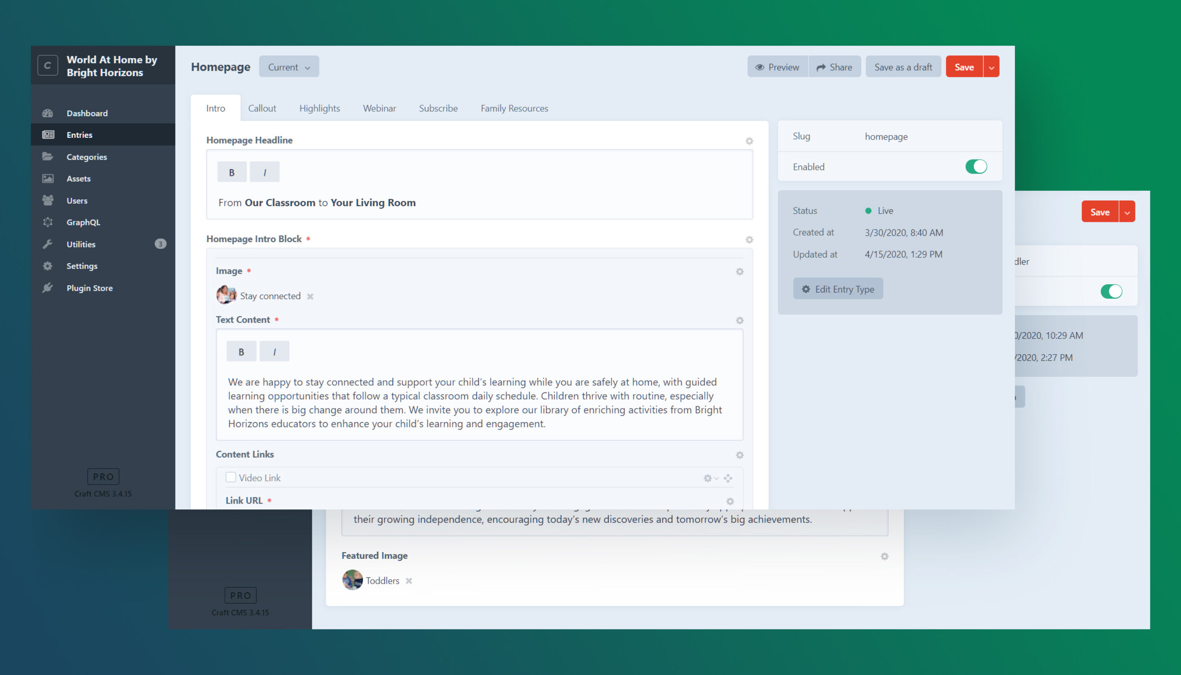Toggle the Enabled switch for Homepage
1181x675 pixels.
point(976,166)
